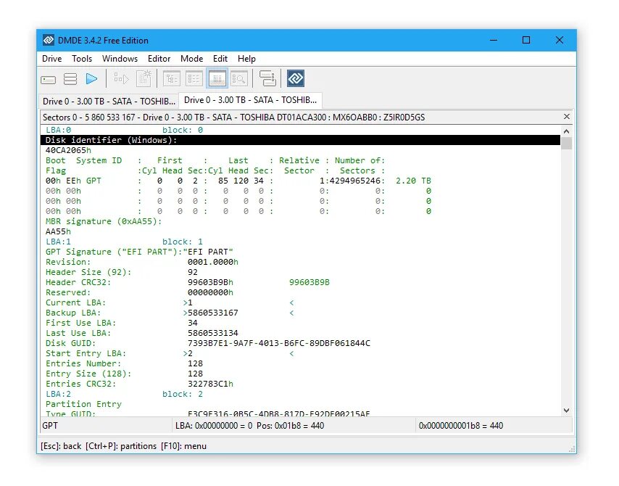
Task: Open the Partitions stack icon in toolbar
Action: tap(70, 79)
